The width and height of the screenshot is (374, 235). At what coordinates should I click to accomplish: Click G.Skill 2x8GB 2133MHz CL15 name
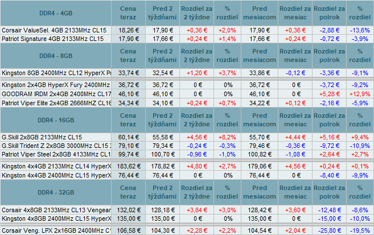pos(42,137)
